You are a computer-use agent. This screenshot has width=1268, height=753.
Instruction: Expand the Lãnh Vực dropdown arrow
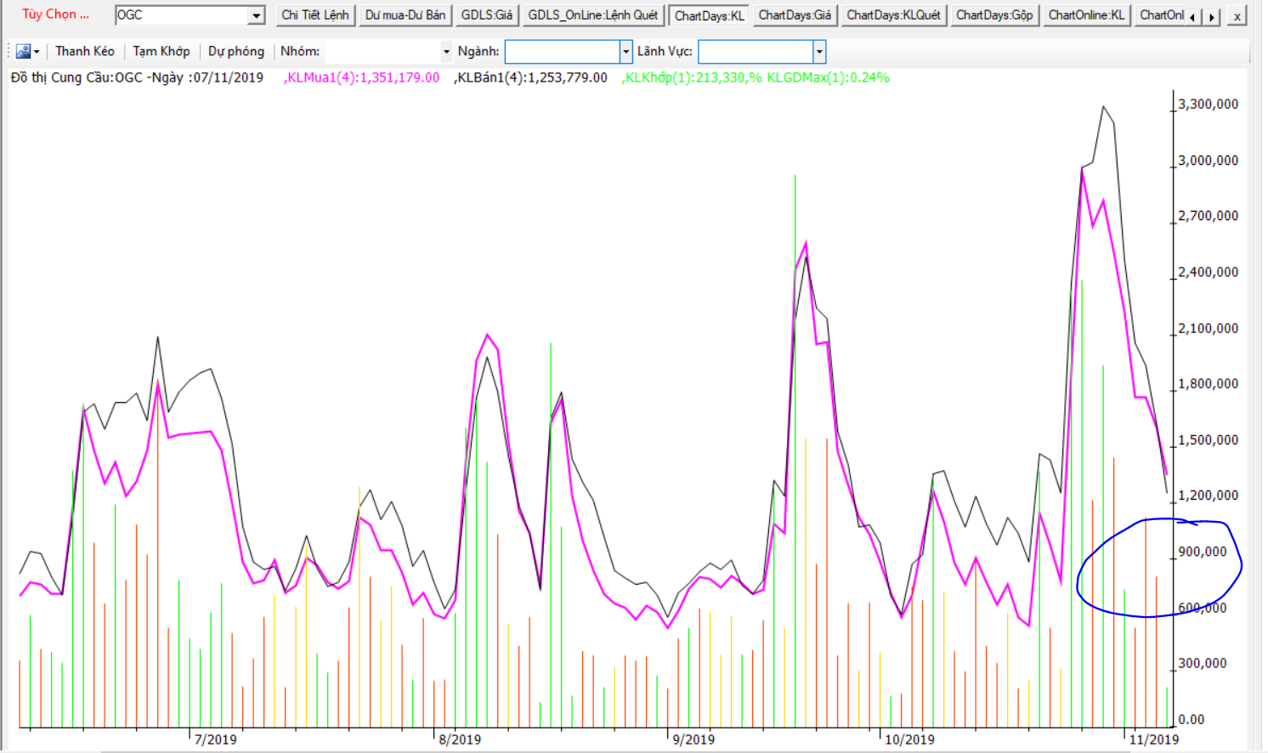(819, 52)
